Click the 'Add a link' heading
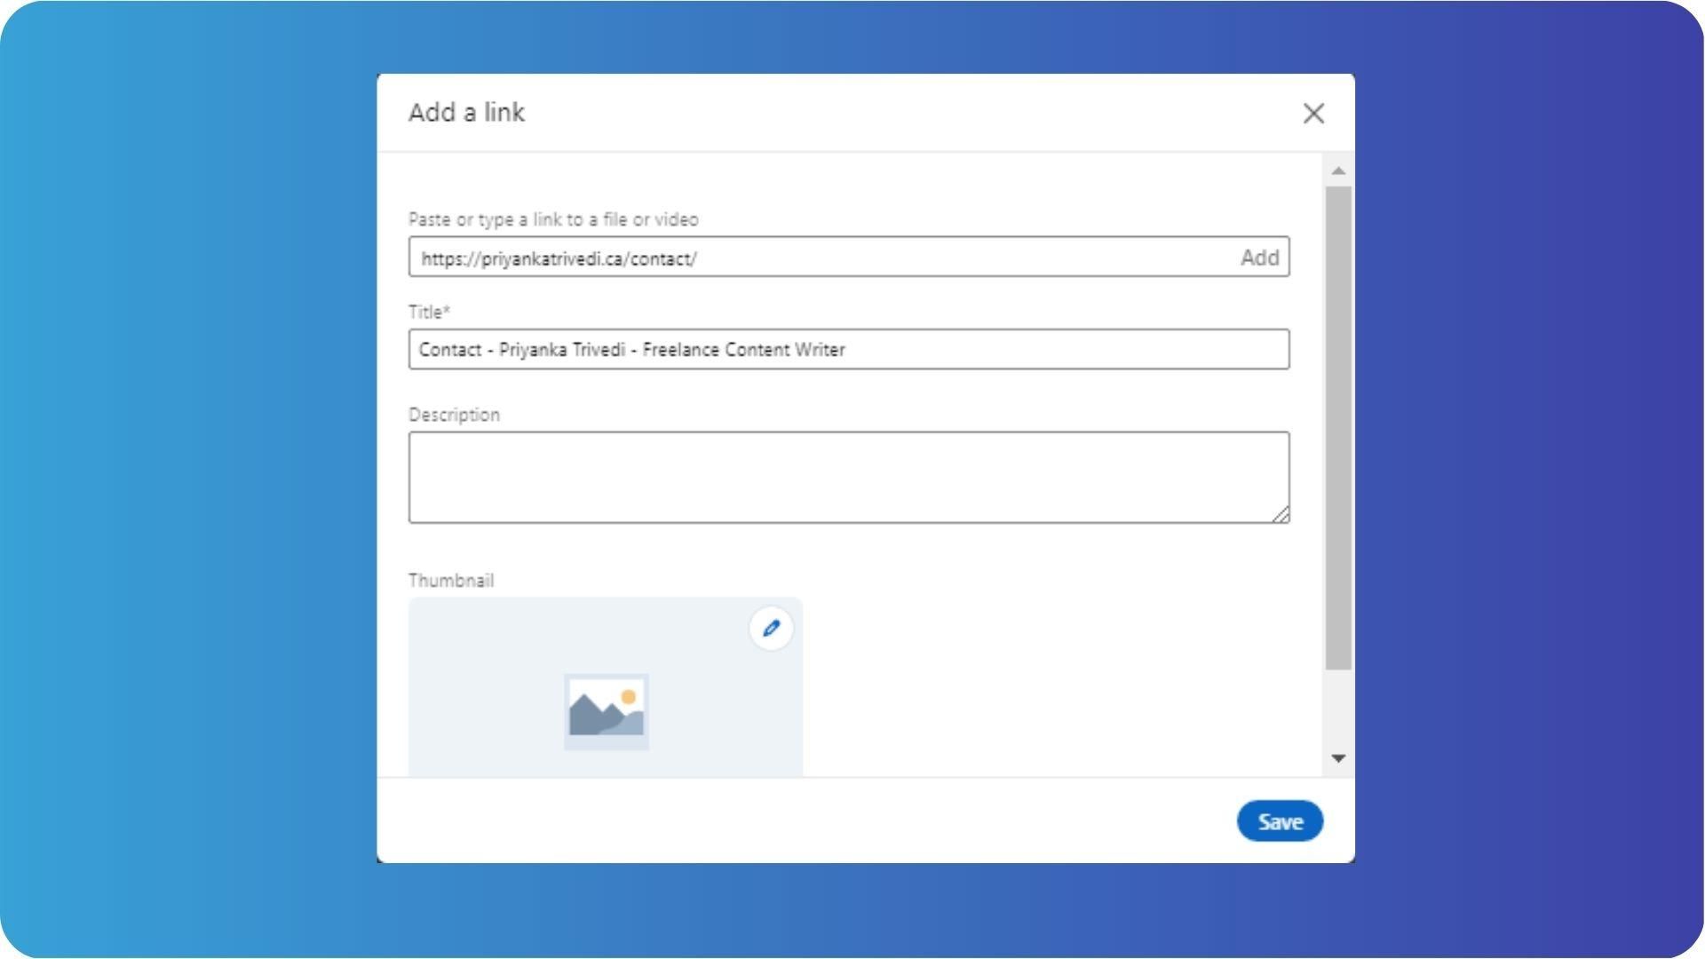 466,113
